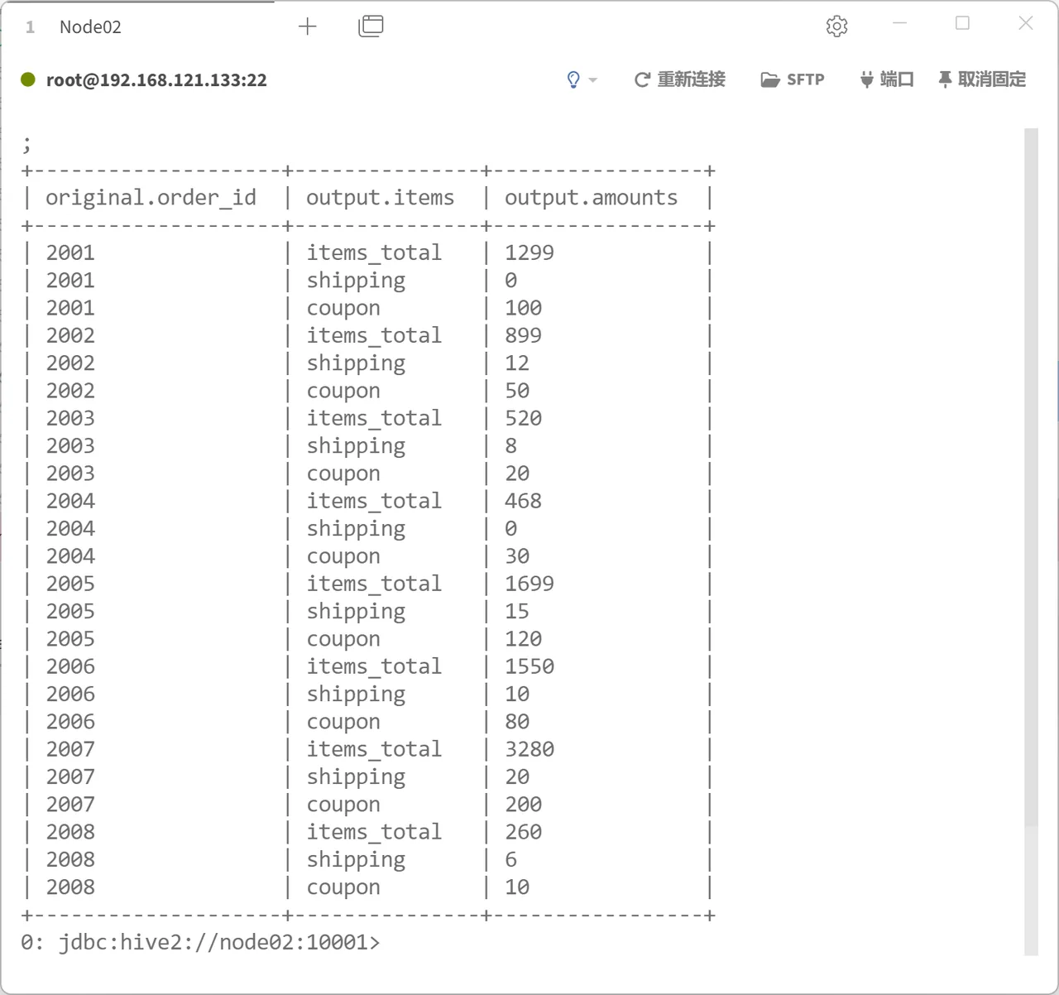Image resolution: width=1059 pixels, height=995 pixels.
Task: Select the Node02 tab
Action: pos(90,27)
